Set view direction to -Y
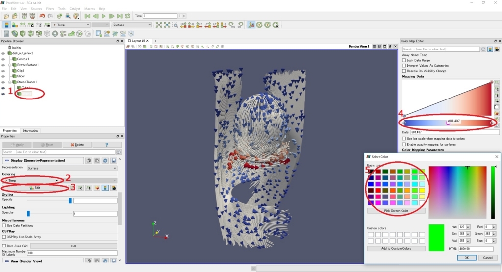 [208, 25]
